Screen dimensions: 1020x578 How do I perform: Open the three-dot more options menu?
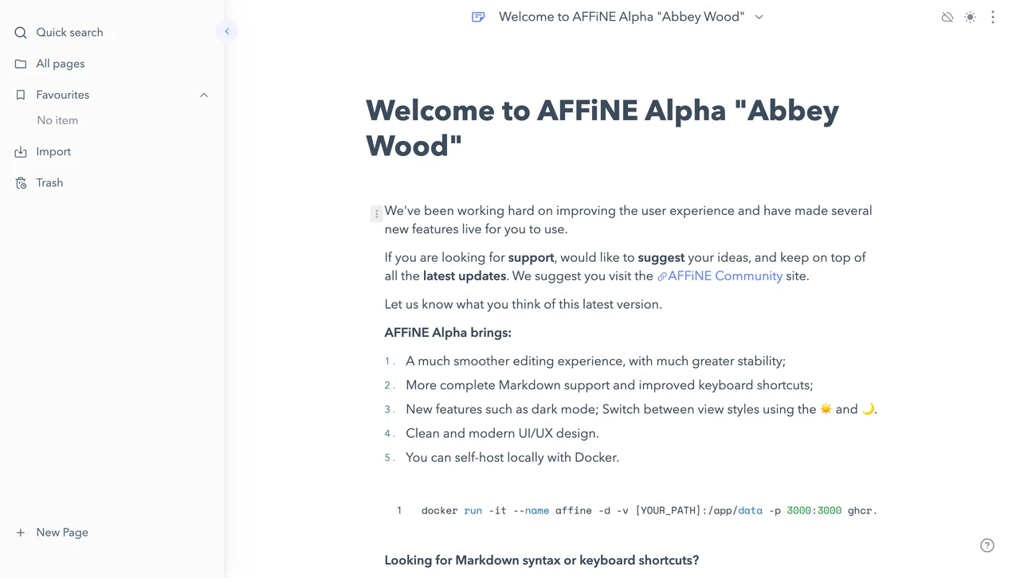coord(993,17)
